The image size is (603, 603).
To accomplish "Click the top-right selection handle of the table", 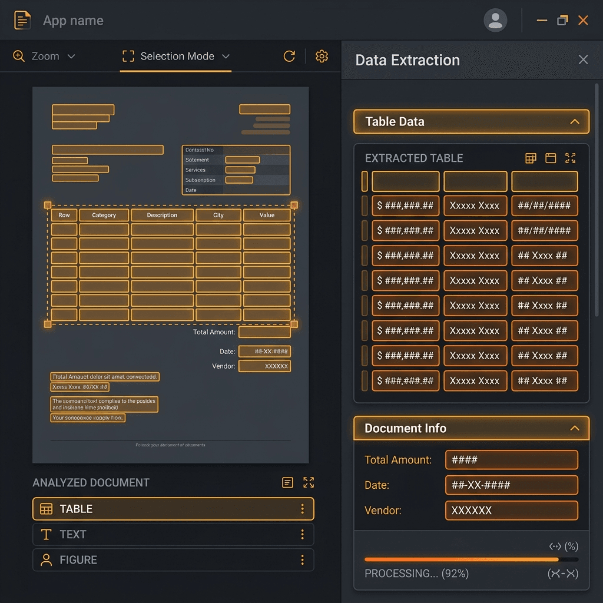I will [x=294, y=205].
